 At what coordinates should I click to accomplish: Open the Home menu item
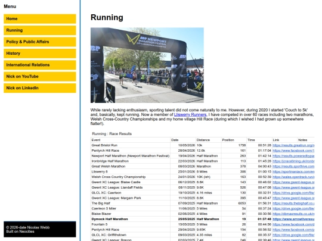tap(40, 19)
